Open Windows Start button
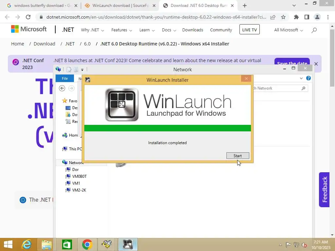 [8, 244]
